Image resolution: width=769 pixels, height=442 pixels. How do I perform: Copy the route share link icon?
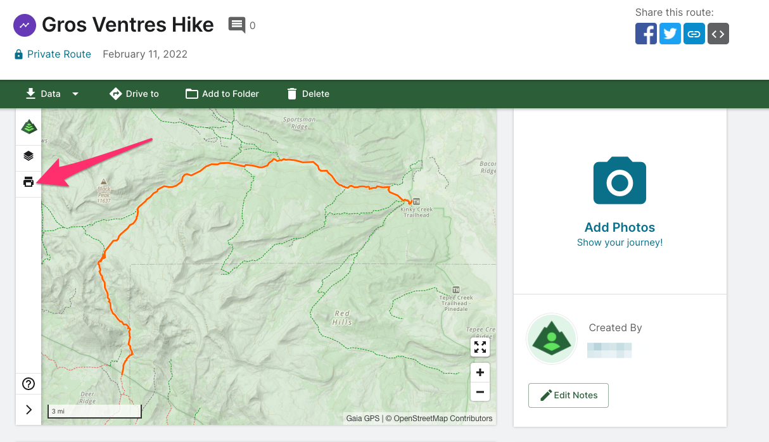tap(694, 34)
